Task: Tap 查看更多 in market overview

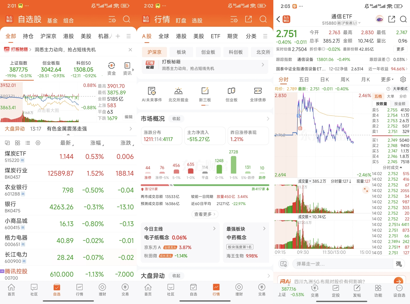Action: (205, 214)
